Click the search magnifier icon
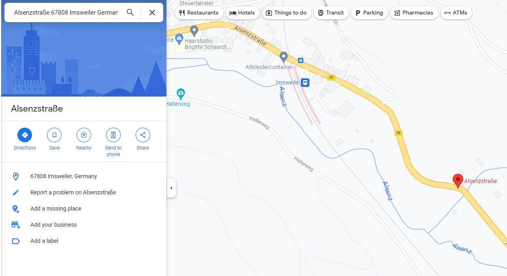This screenshot has width=507, height=276. (x=130, y=13)
